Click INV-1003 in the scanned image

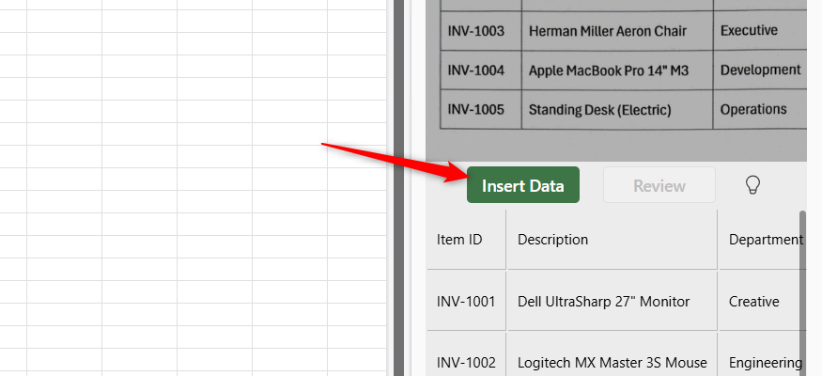(476, 31)
